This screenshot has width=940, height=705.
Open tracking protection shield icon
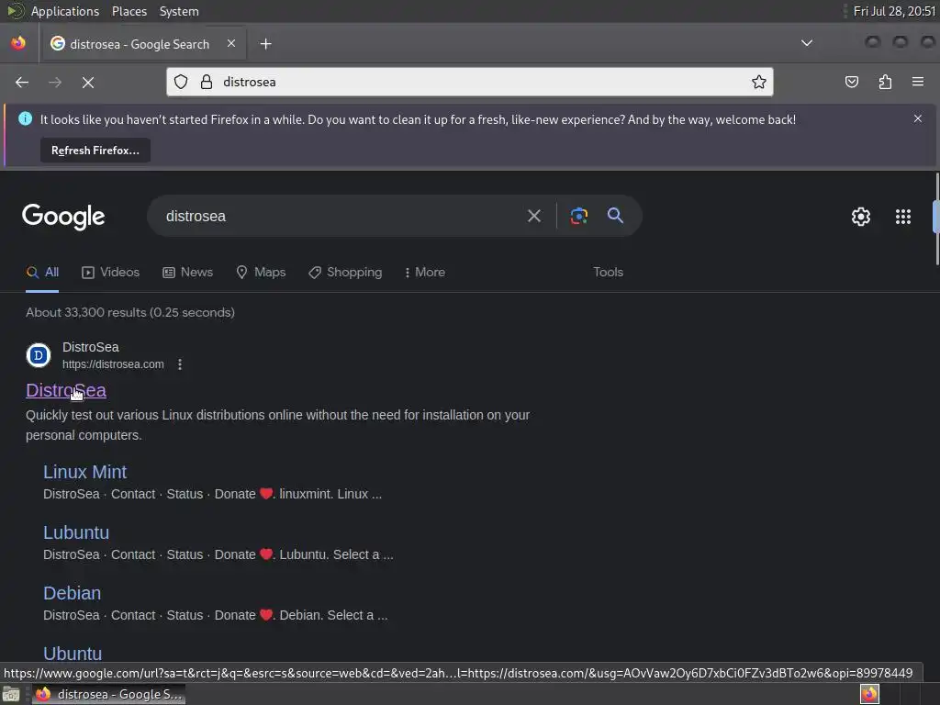(181, 82)
